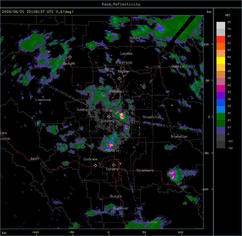The height and width of the screenshot is (236, 242).
Task: Click the Calgary city label
Action: [x=112, y=169]
